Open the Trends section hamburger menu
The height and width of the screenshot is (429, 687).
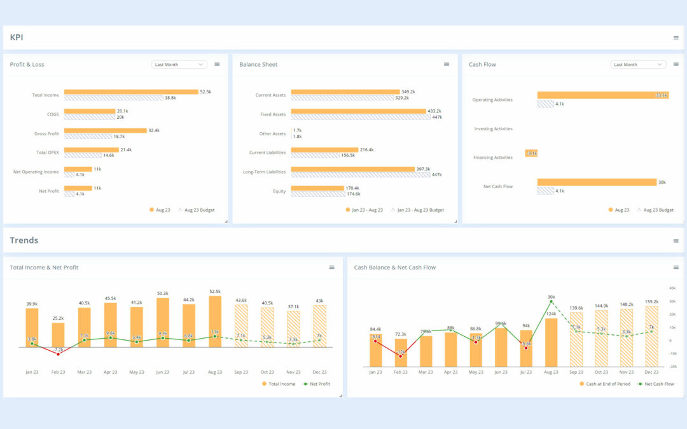pos(676,241)
